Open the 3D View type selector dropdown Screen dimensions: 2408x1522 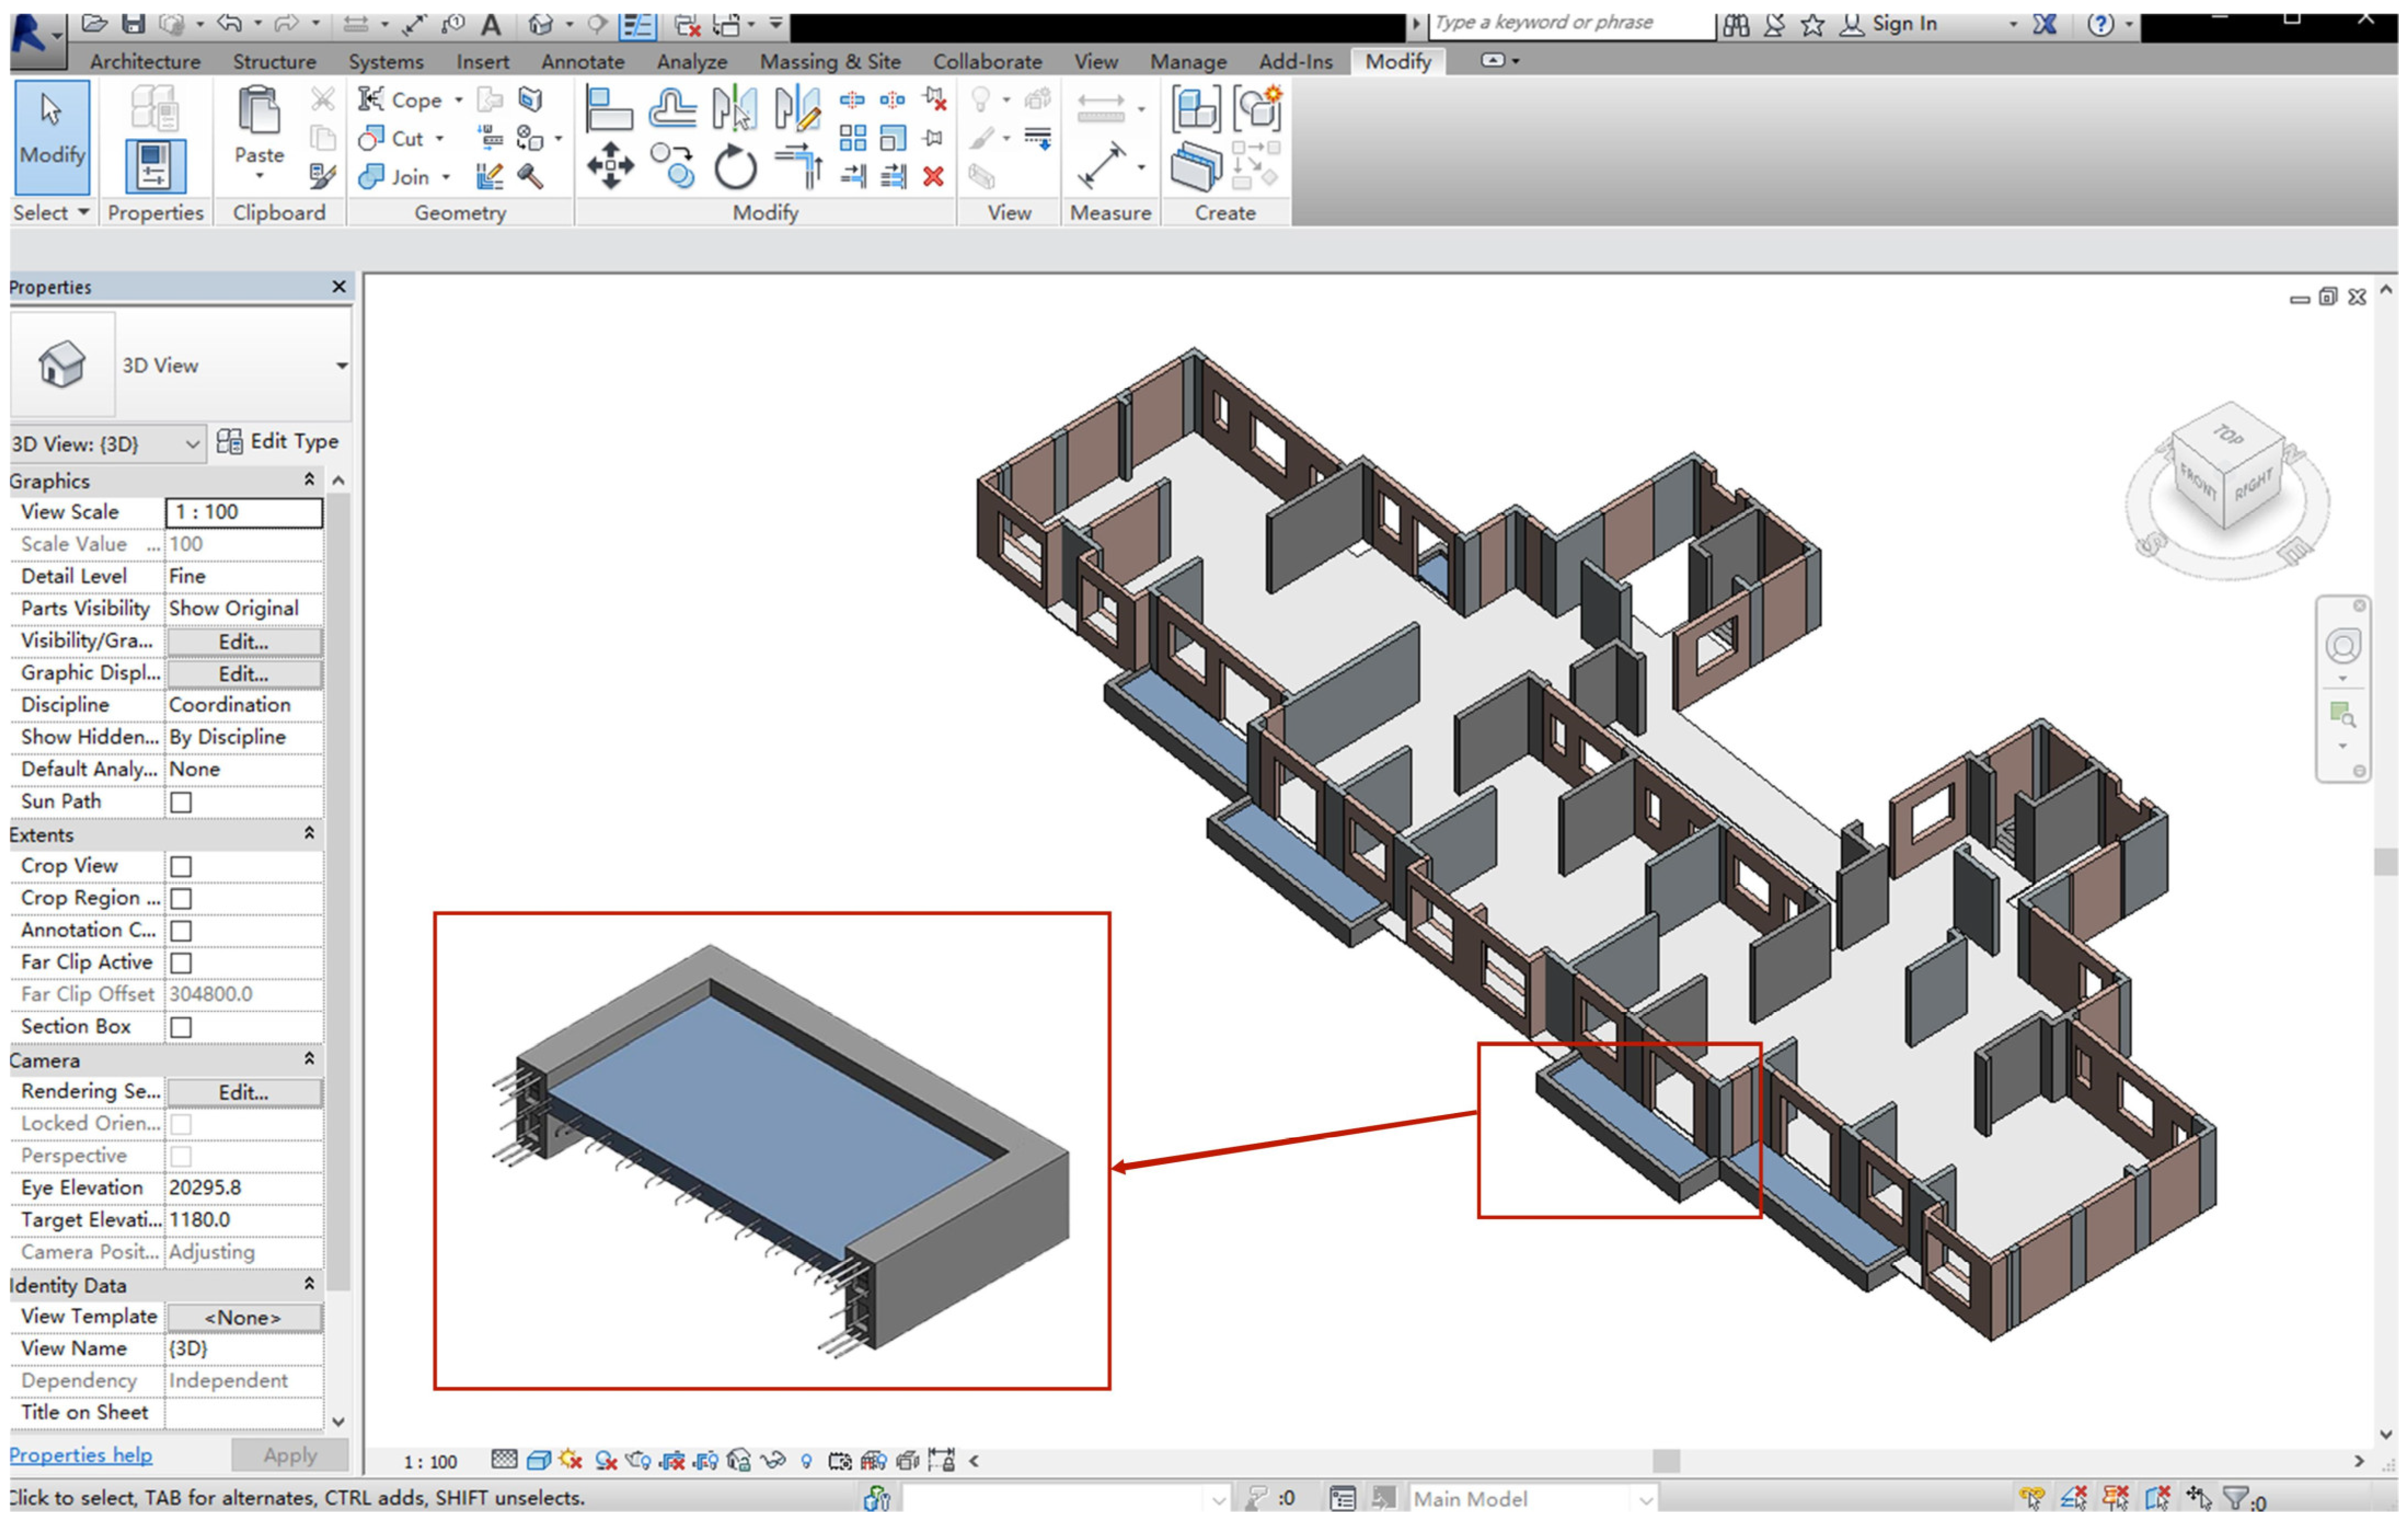tap(341, 366)
